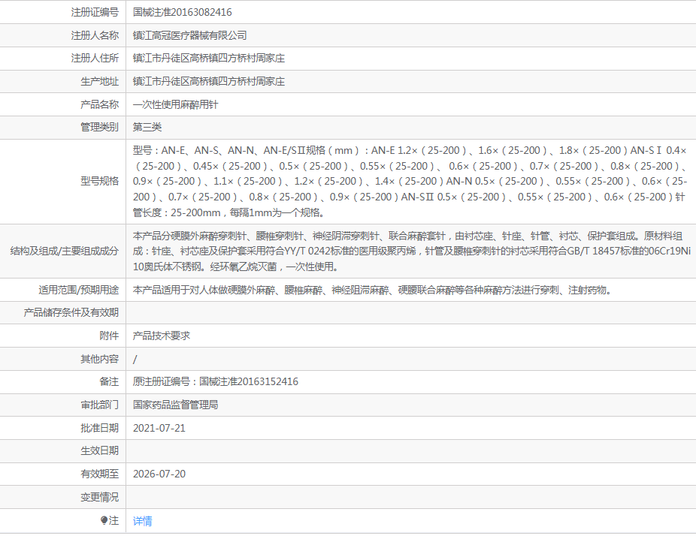Viewport: 696px width, 539px height.
Task: Click the 附件 label
Action: click(109, 336)
